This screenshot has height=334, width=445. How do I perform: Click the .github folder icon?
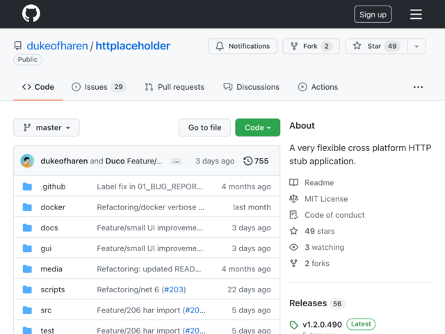click(x=27, y=186)
